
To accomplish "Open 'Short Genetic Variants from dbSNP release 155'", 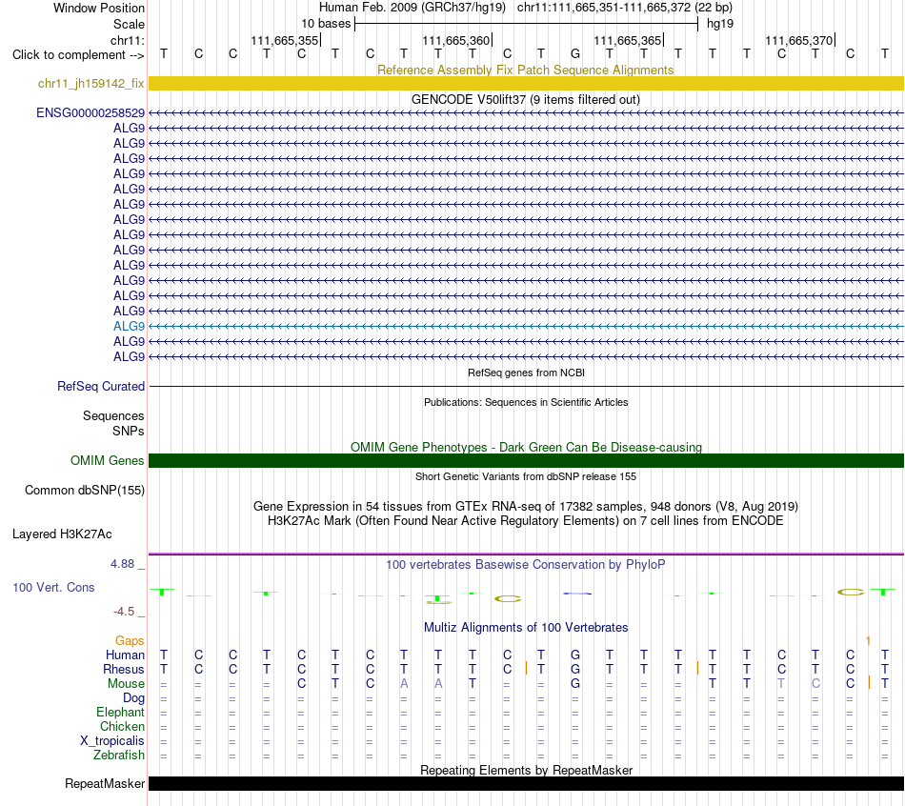I will tap(526, 476).
